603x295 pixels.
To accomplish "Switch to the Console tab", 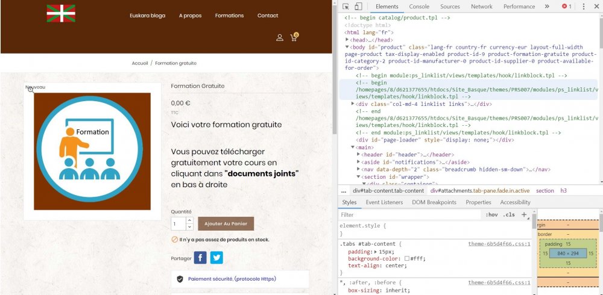I will click(419, 7).
